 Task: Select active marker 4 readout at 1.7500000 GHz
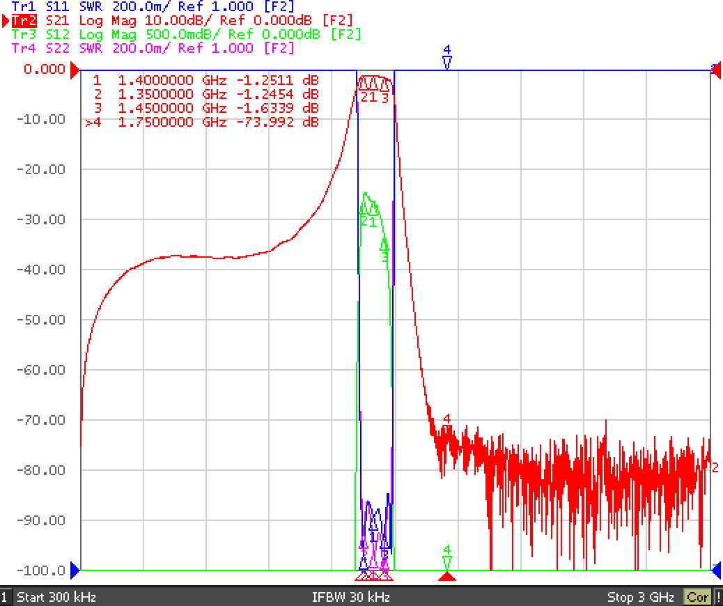click(202, 122)
